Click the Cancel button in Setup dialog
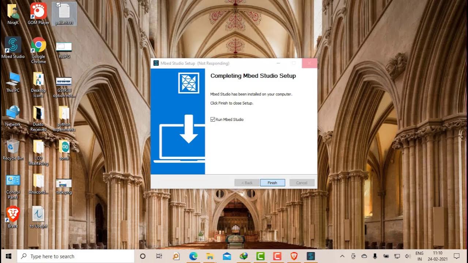468x263 pixels. [x=302, y=183]
